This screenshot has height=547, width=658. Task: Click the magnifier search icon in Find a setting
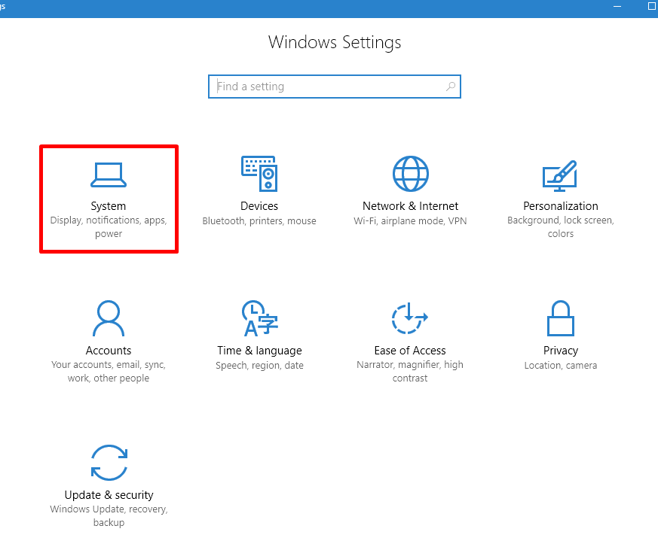(451, 87)
